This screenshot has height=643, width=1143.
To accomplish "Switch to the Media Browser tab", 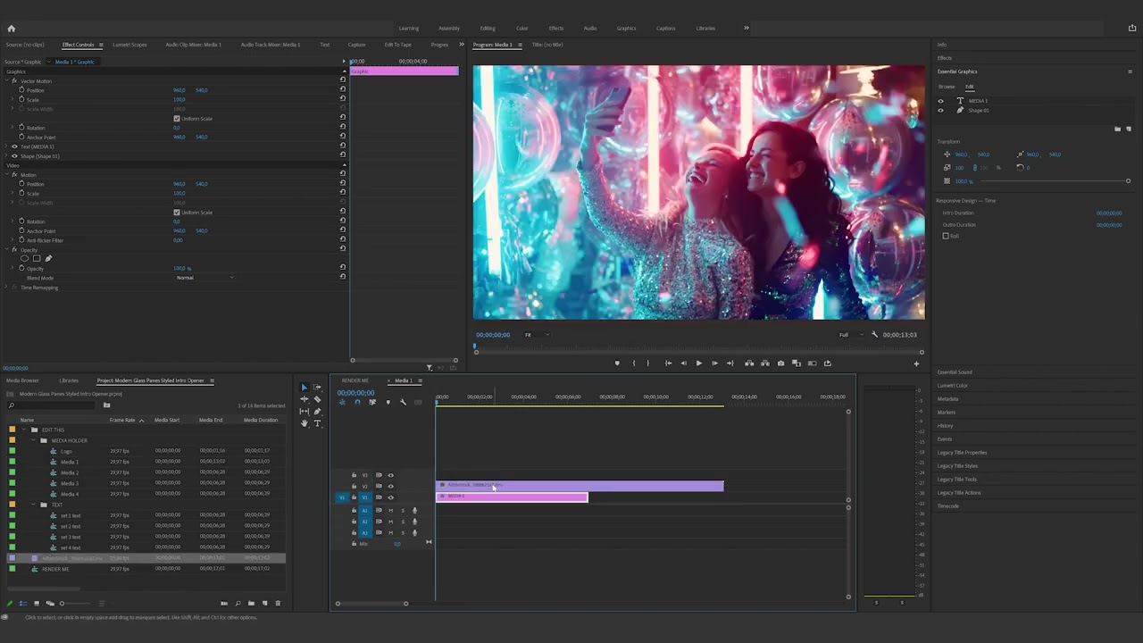I will (22, 380).
